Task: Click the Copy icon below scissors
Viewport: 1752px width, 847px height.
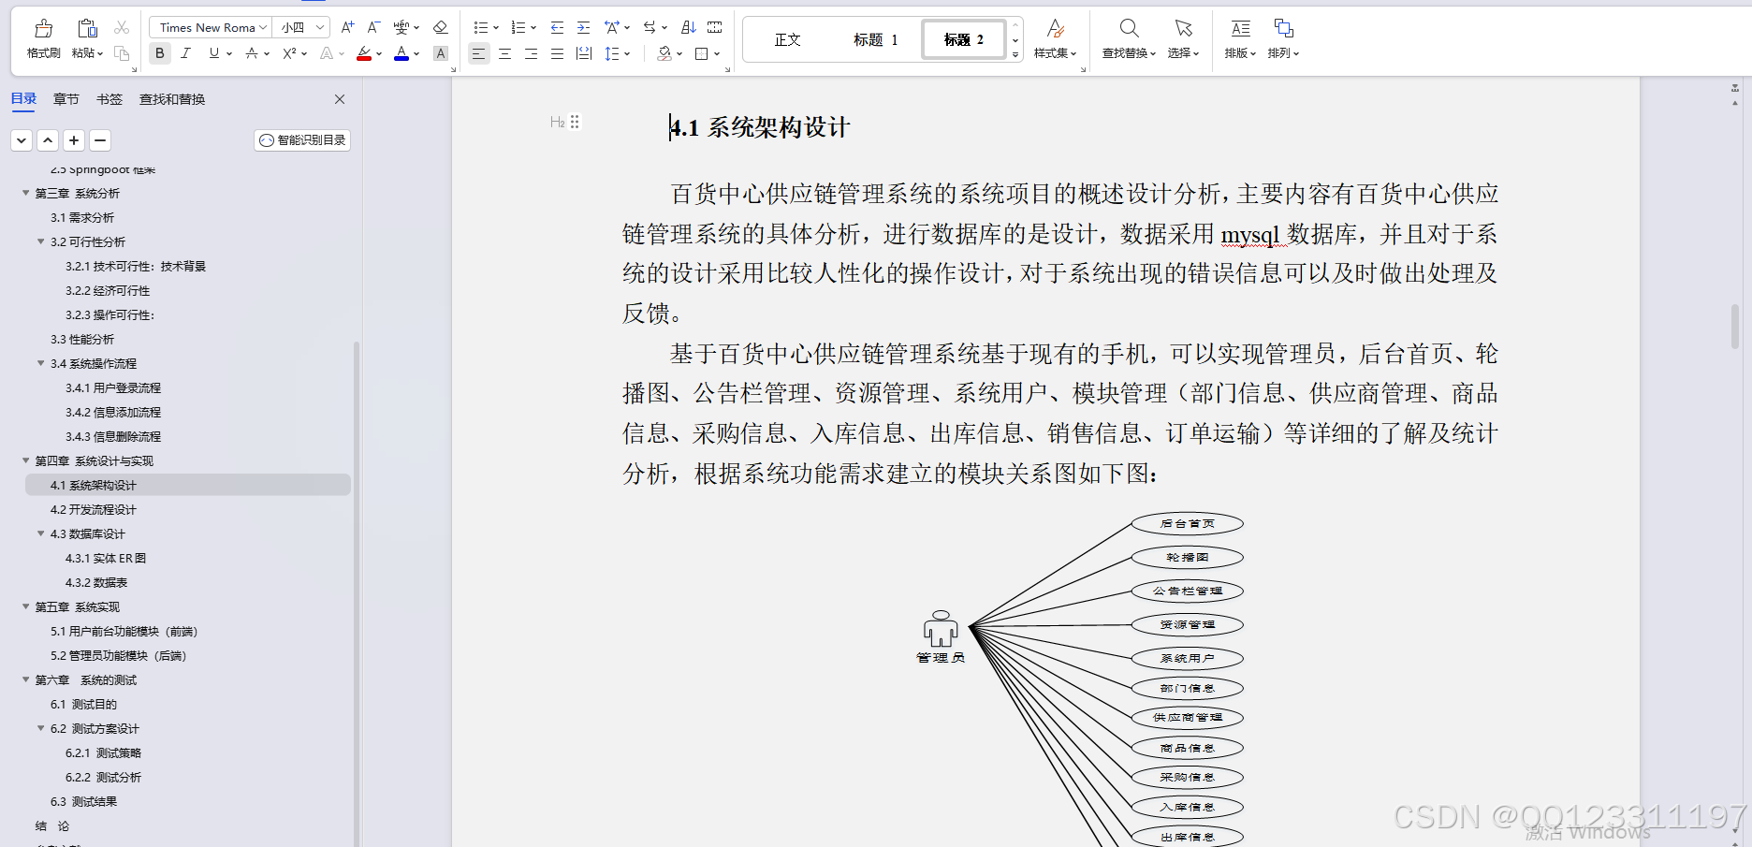Action: point(122,53)
